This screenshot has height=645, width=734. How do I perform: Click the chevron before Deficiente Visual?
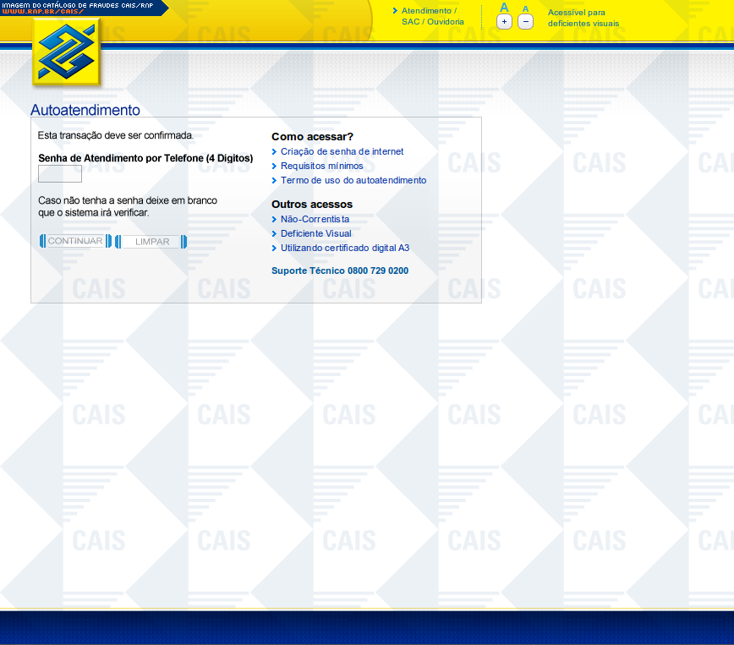point(274,234)
